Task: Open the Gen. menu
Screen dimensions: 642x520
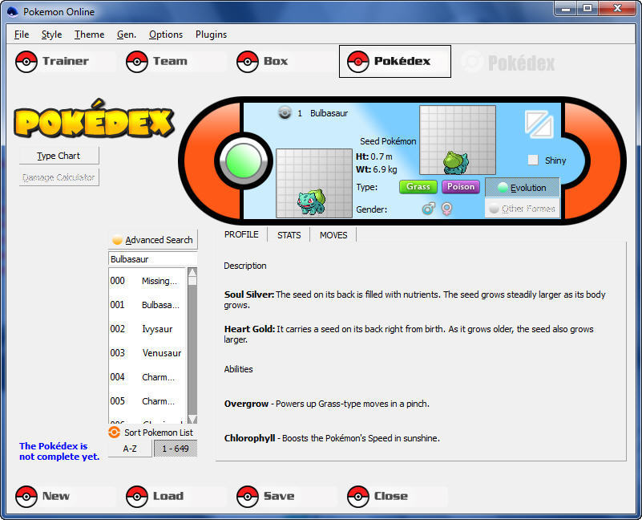Action: [x=127, y=35]
